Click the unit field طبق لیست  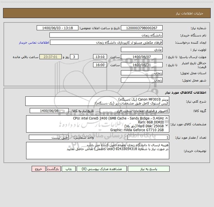(49, 138)
